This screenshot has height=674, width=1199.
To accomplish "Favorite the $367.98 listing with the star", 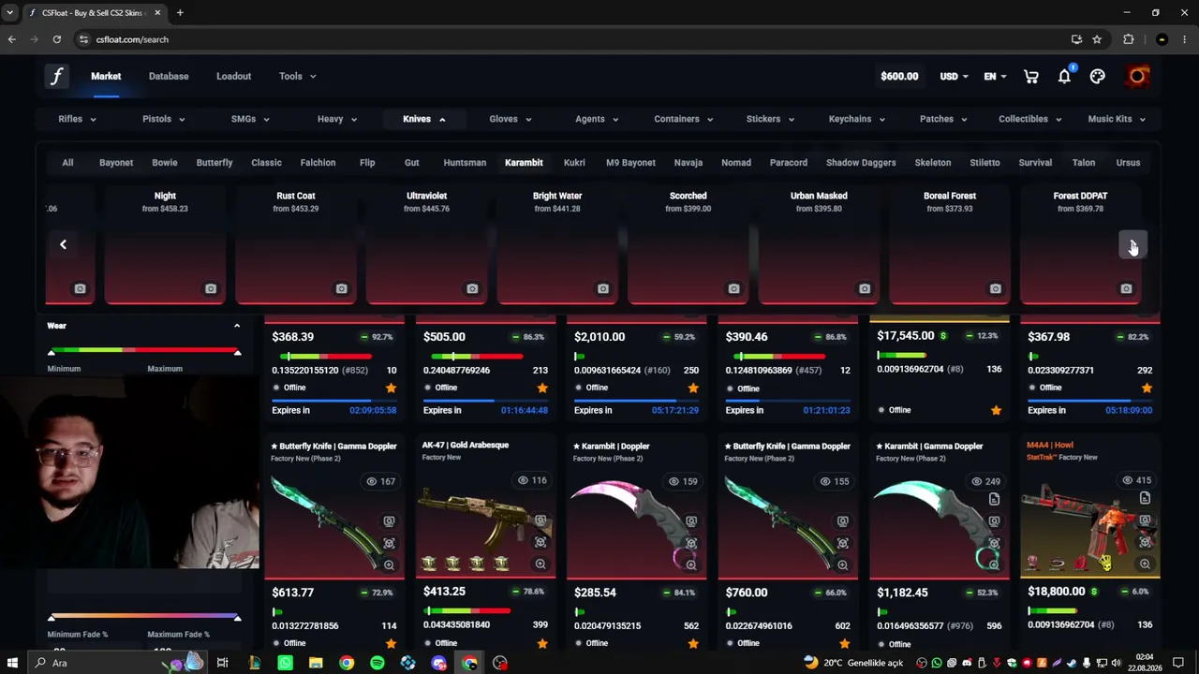I will (1147, 388).
